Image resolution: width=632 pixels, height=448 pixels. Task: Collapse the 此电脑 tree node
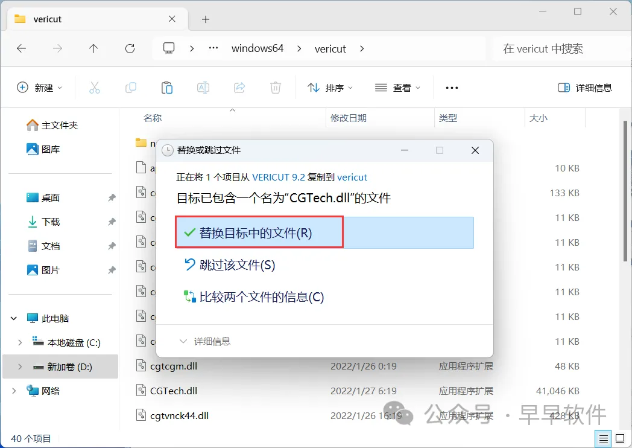point(14,318)
